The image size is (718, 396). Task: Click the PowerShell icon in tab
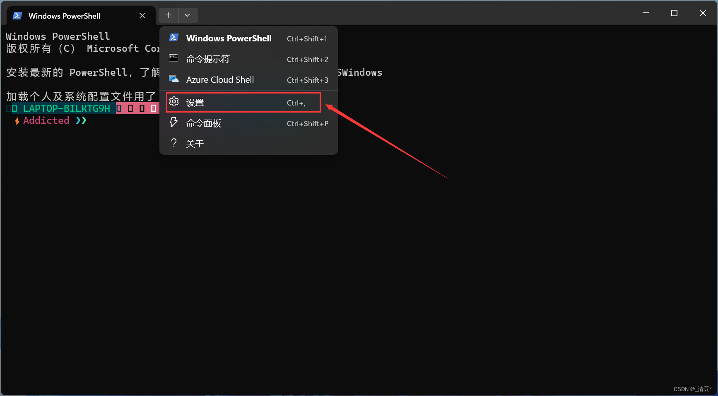[x=17, y=16]
